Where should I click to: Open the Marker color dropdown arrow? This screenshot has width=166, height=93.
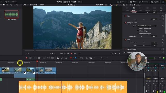click(78, 58)
